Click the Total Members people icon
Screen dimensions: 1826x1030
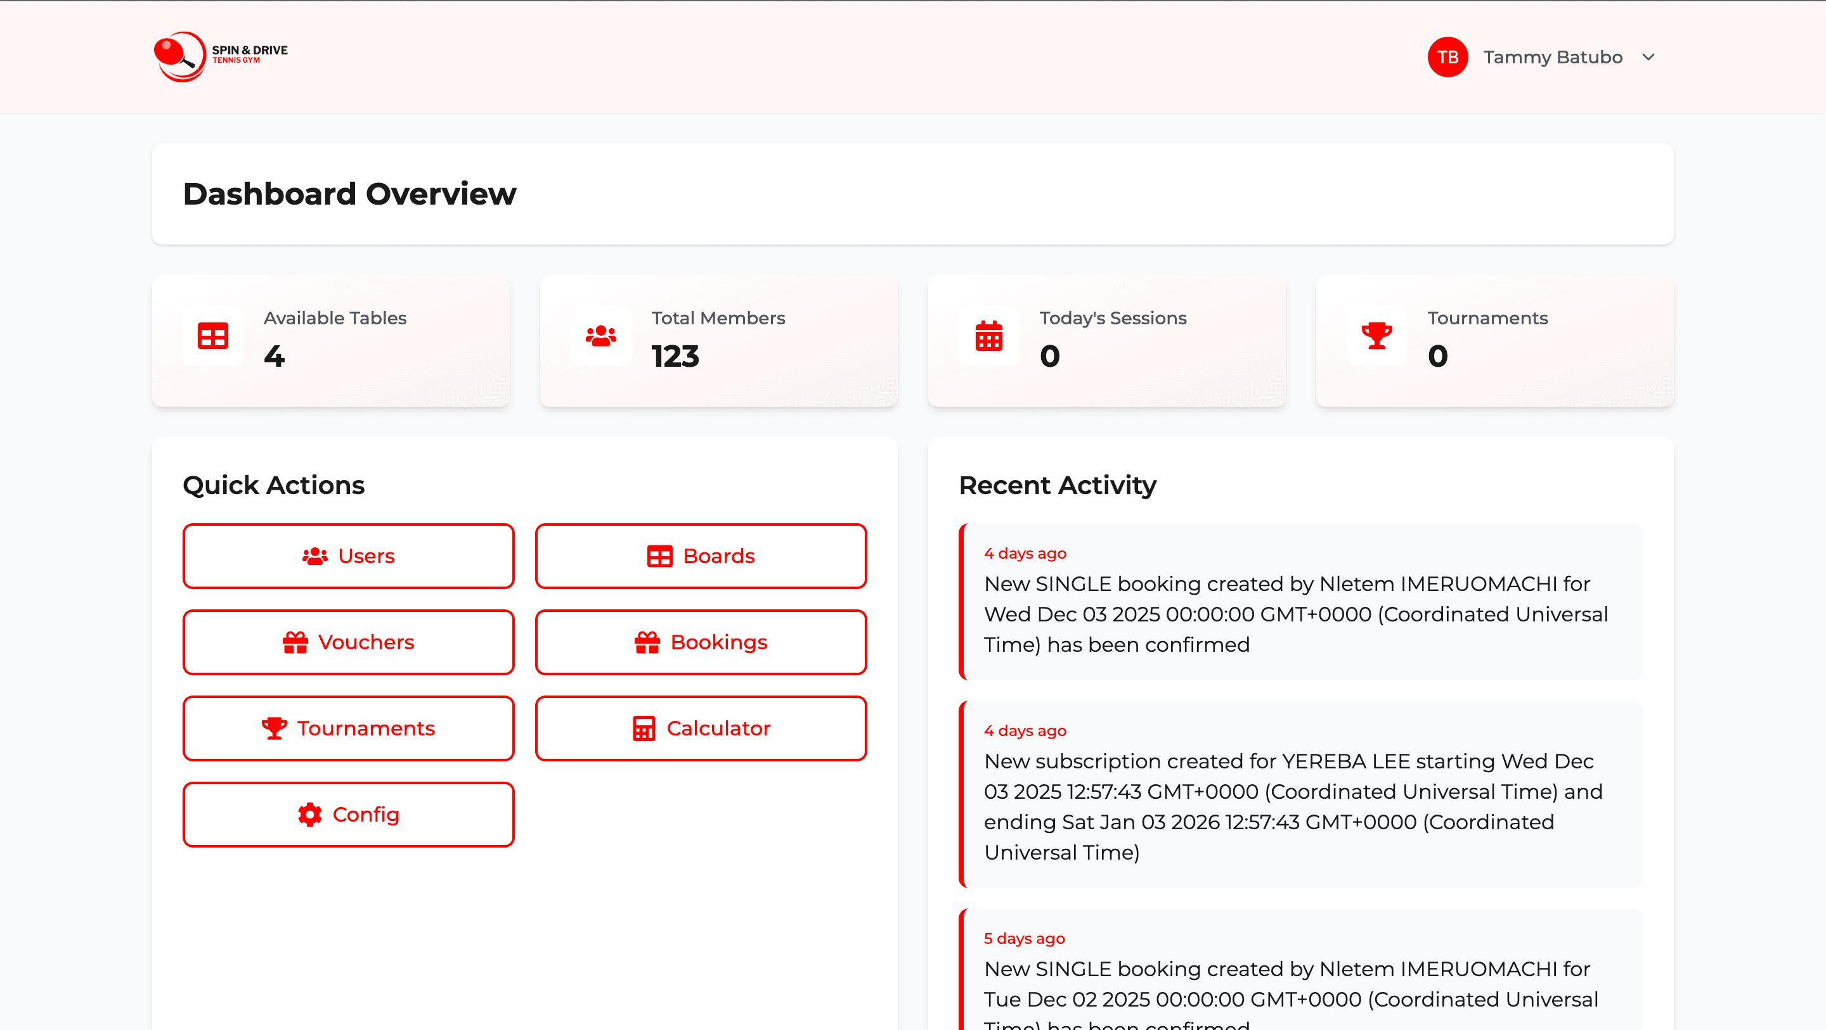coord(600,336)
